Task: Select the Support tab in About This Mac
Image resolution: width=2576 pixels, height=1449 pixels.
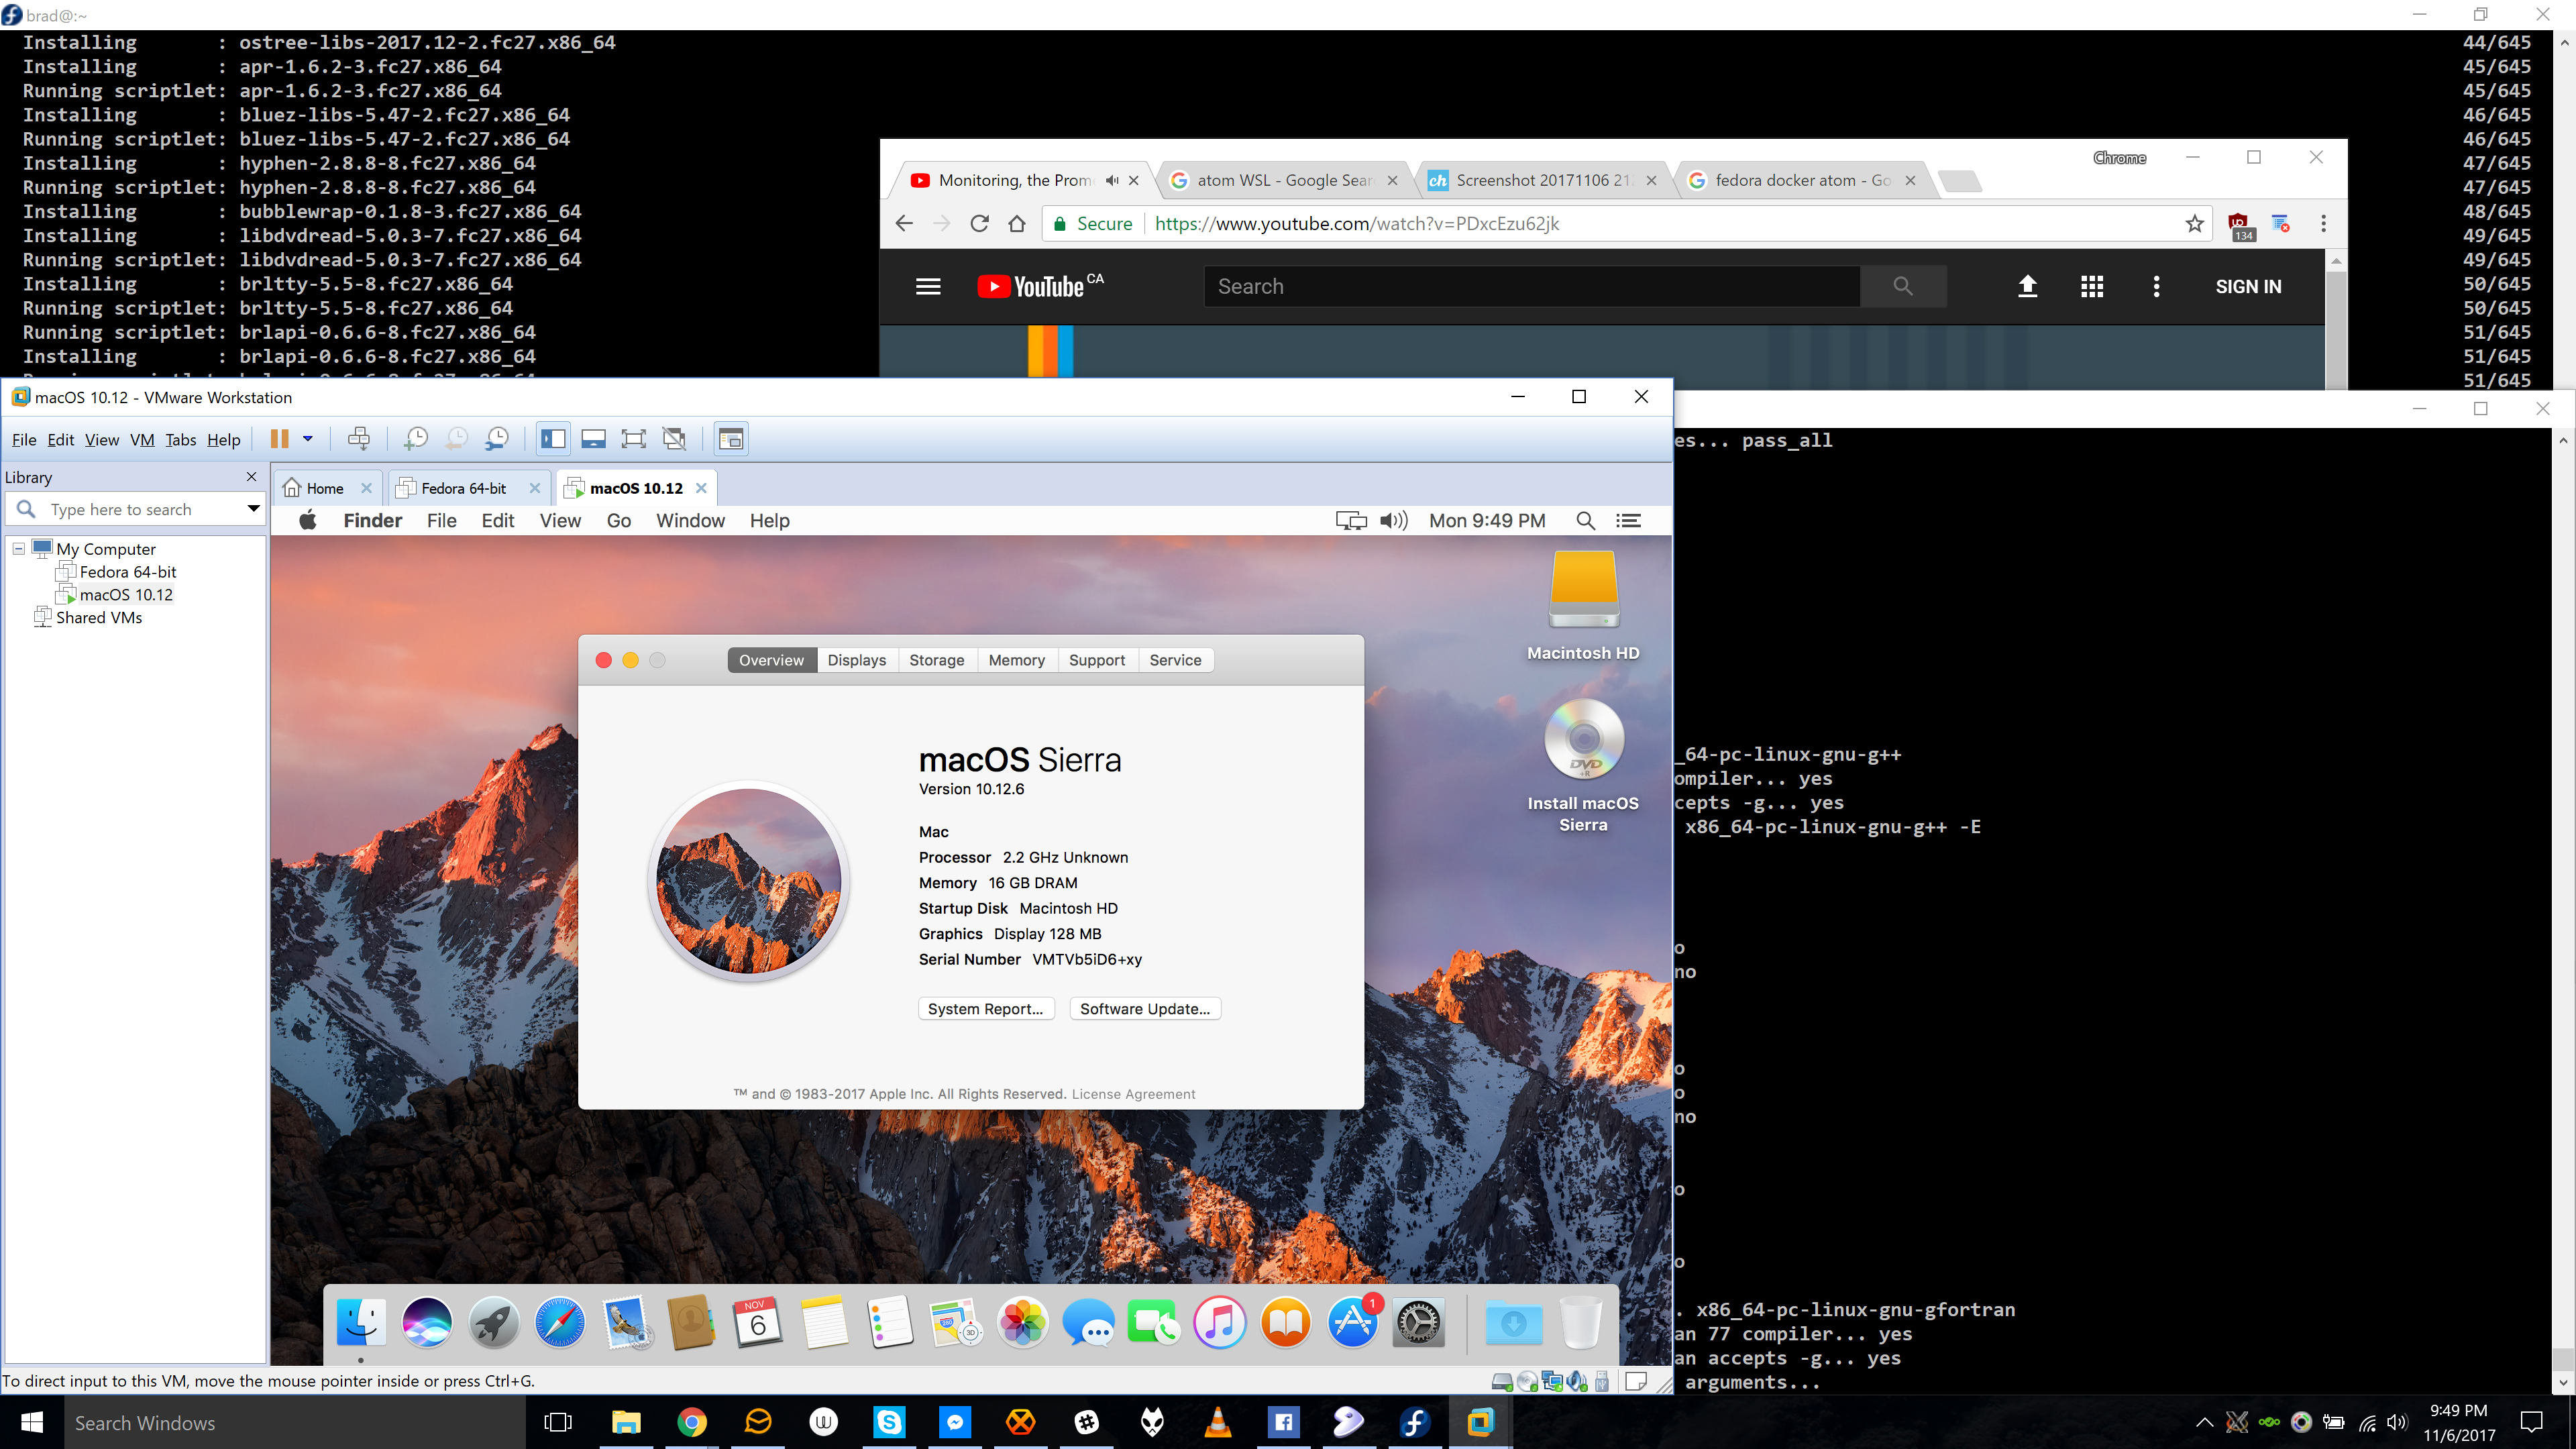Action: tap(1097, 660)
